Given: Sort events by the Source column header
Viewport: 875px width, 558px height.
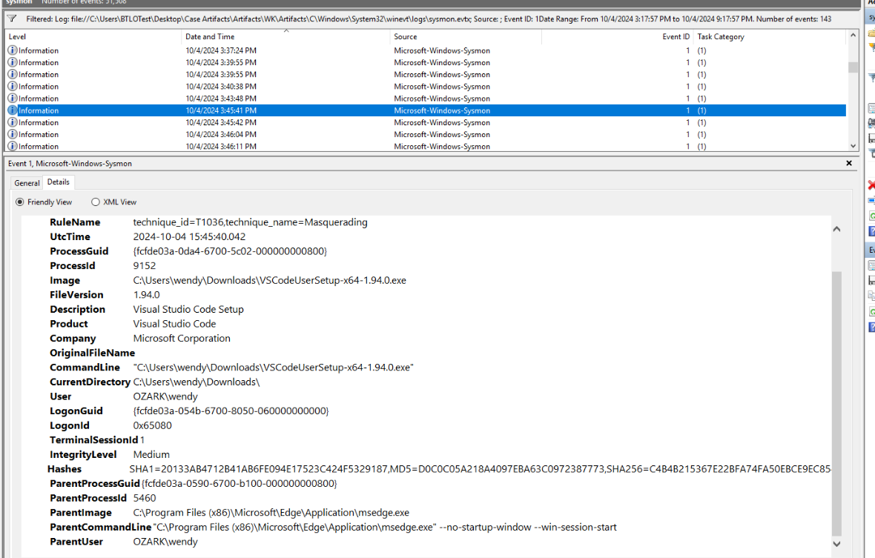Looking at the screenshot, I should click(465, 37).
